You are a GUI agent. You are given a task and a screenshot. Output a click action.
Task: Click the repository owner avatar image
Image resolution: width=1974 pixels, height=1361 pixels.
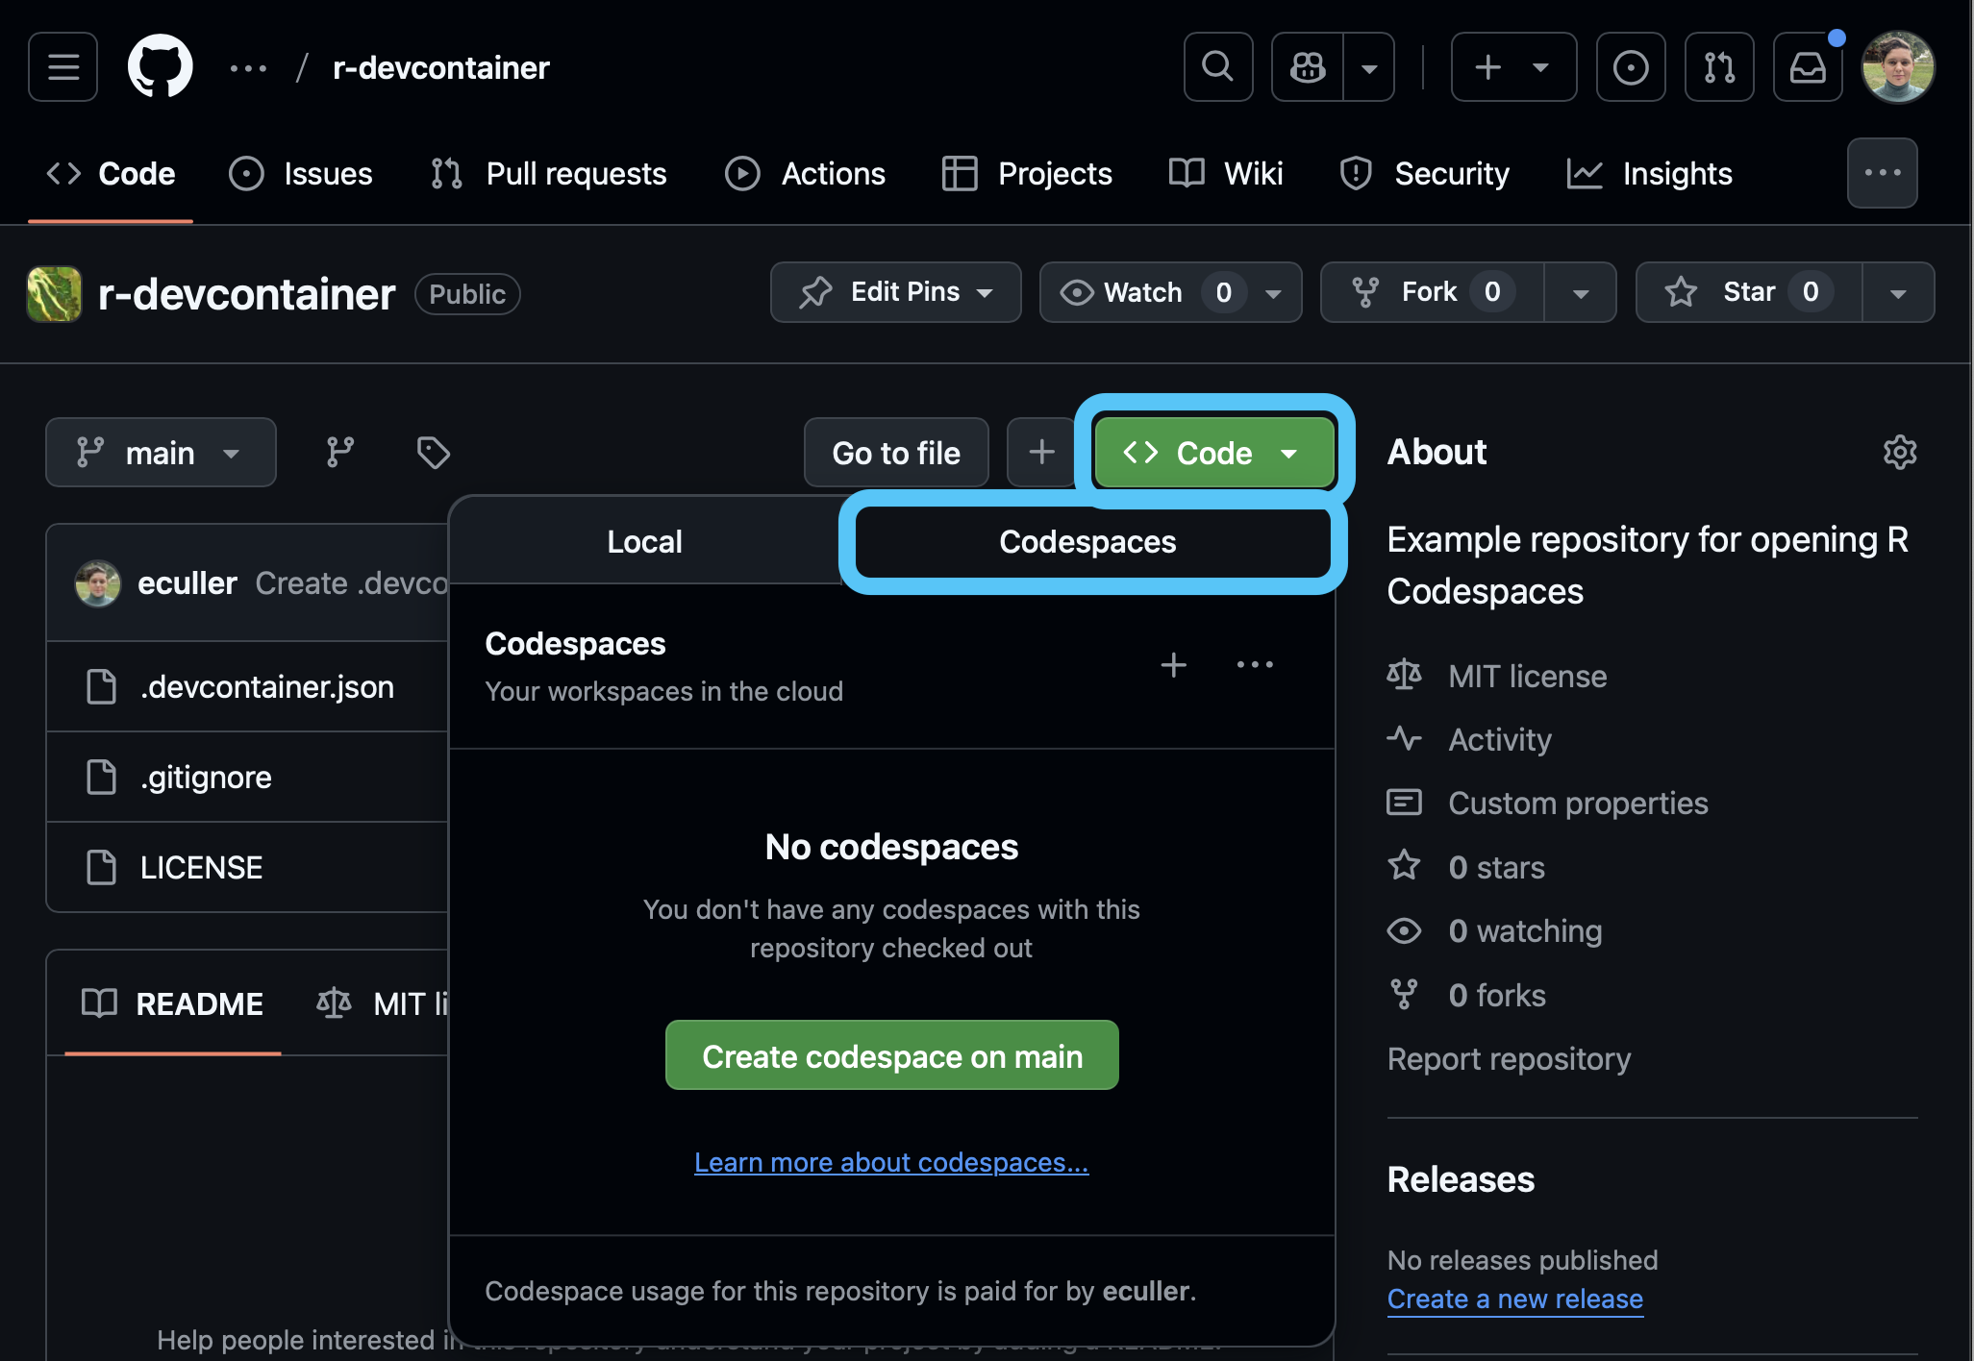[55, 294]
